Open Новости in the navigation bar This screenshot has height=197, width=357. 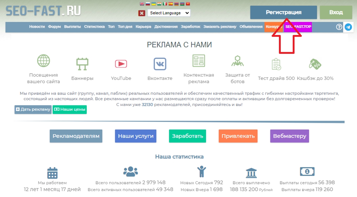point(37,27)
